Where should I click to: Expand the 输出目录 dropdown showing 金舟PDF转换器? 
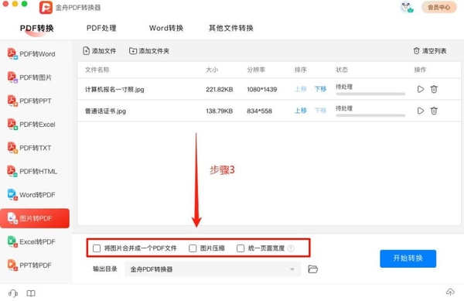click(213, 269)
